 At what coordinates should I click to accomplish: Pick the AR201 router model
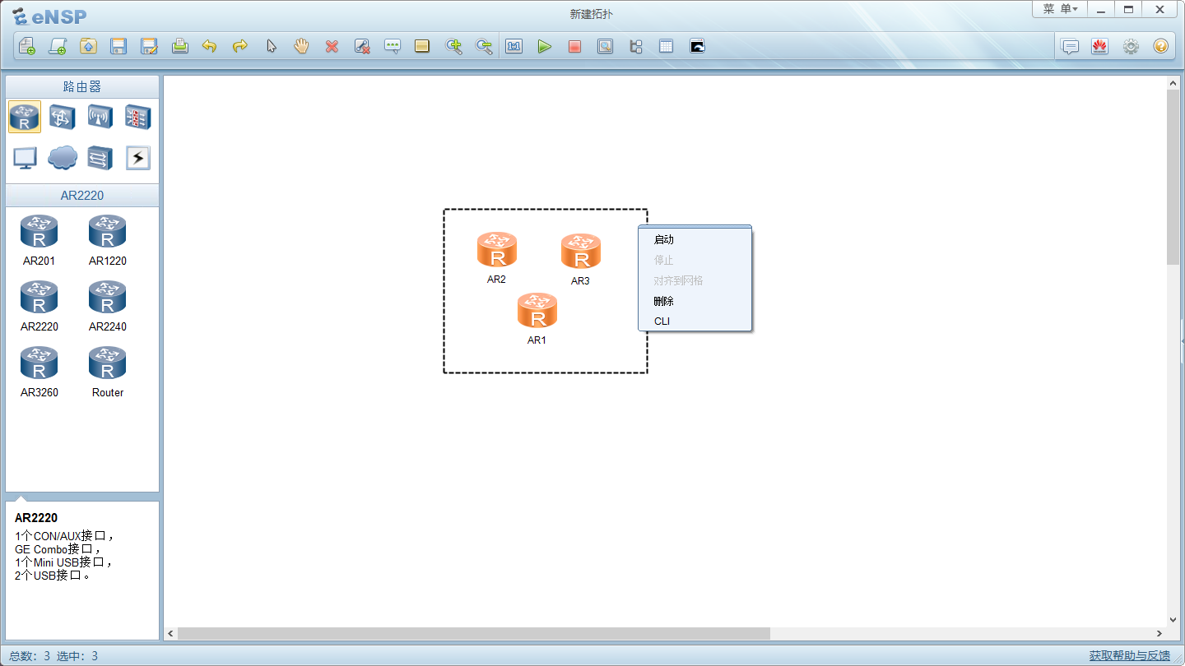[x=39, y=240]
